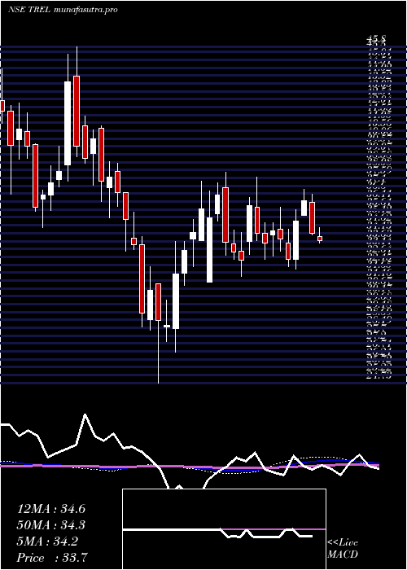The image size is (407, 570).
Task: Click the <<Live MACD label
Action: click(343, 549)
